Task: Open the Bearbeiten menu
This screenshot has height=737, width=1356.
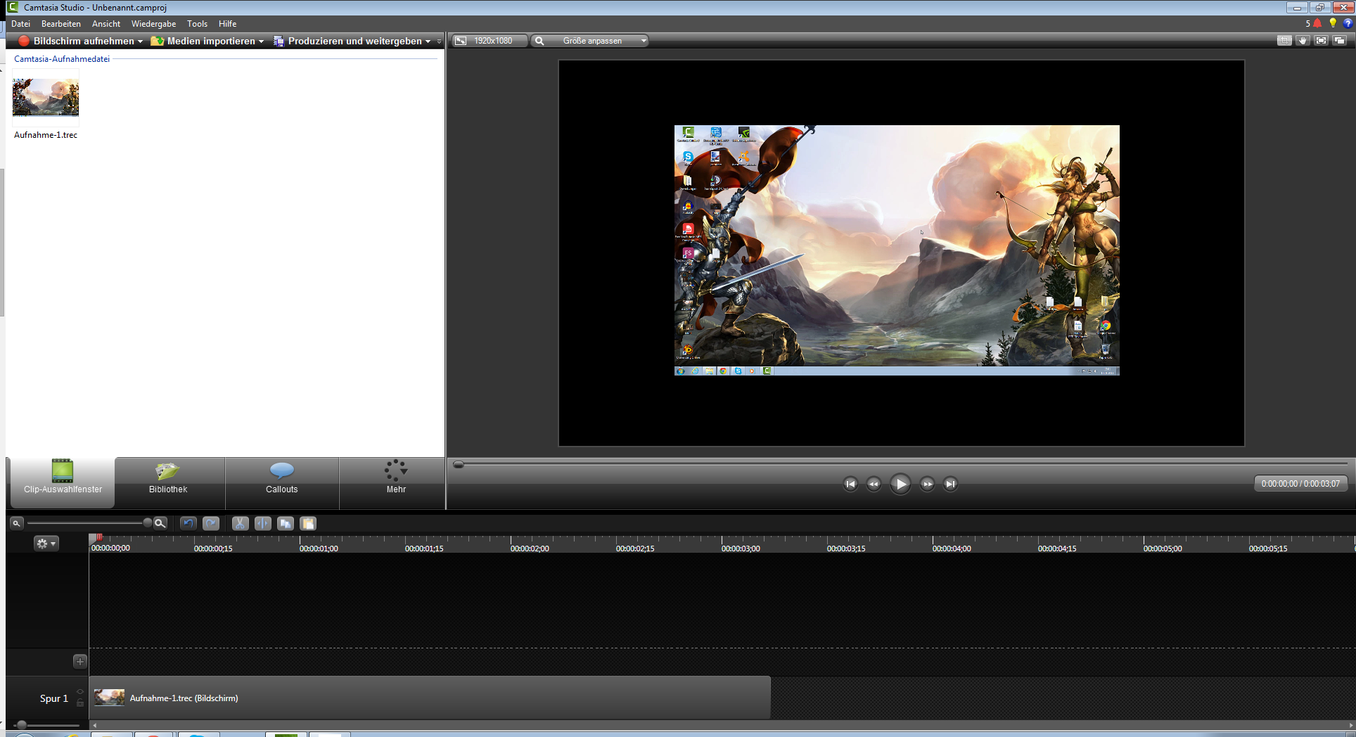Action: pyautogui.click(x=61, y=24)
